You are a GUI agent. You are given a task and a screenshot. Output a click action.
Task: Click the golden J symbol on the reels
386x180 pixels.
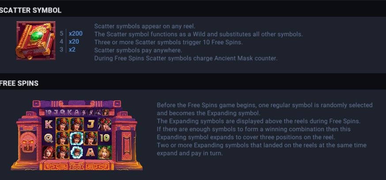tap(91, 124)
